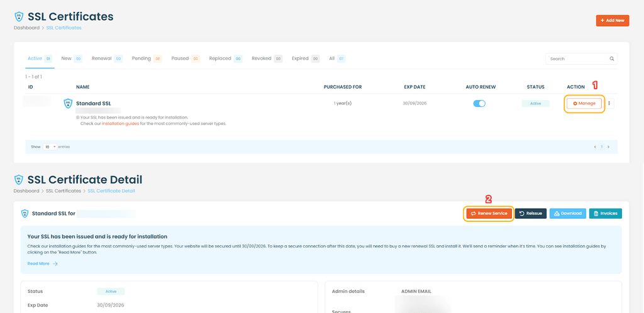Download the SSL certificate

point(568,213)
